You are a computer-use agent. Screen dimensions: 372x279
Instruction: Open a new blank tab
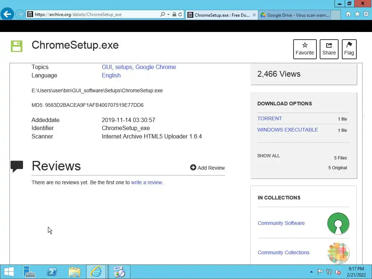pos(336,15)
